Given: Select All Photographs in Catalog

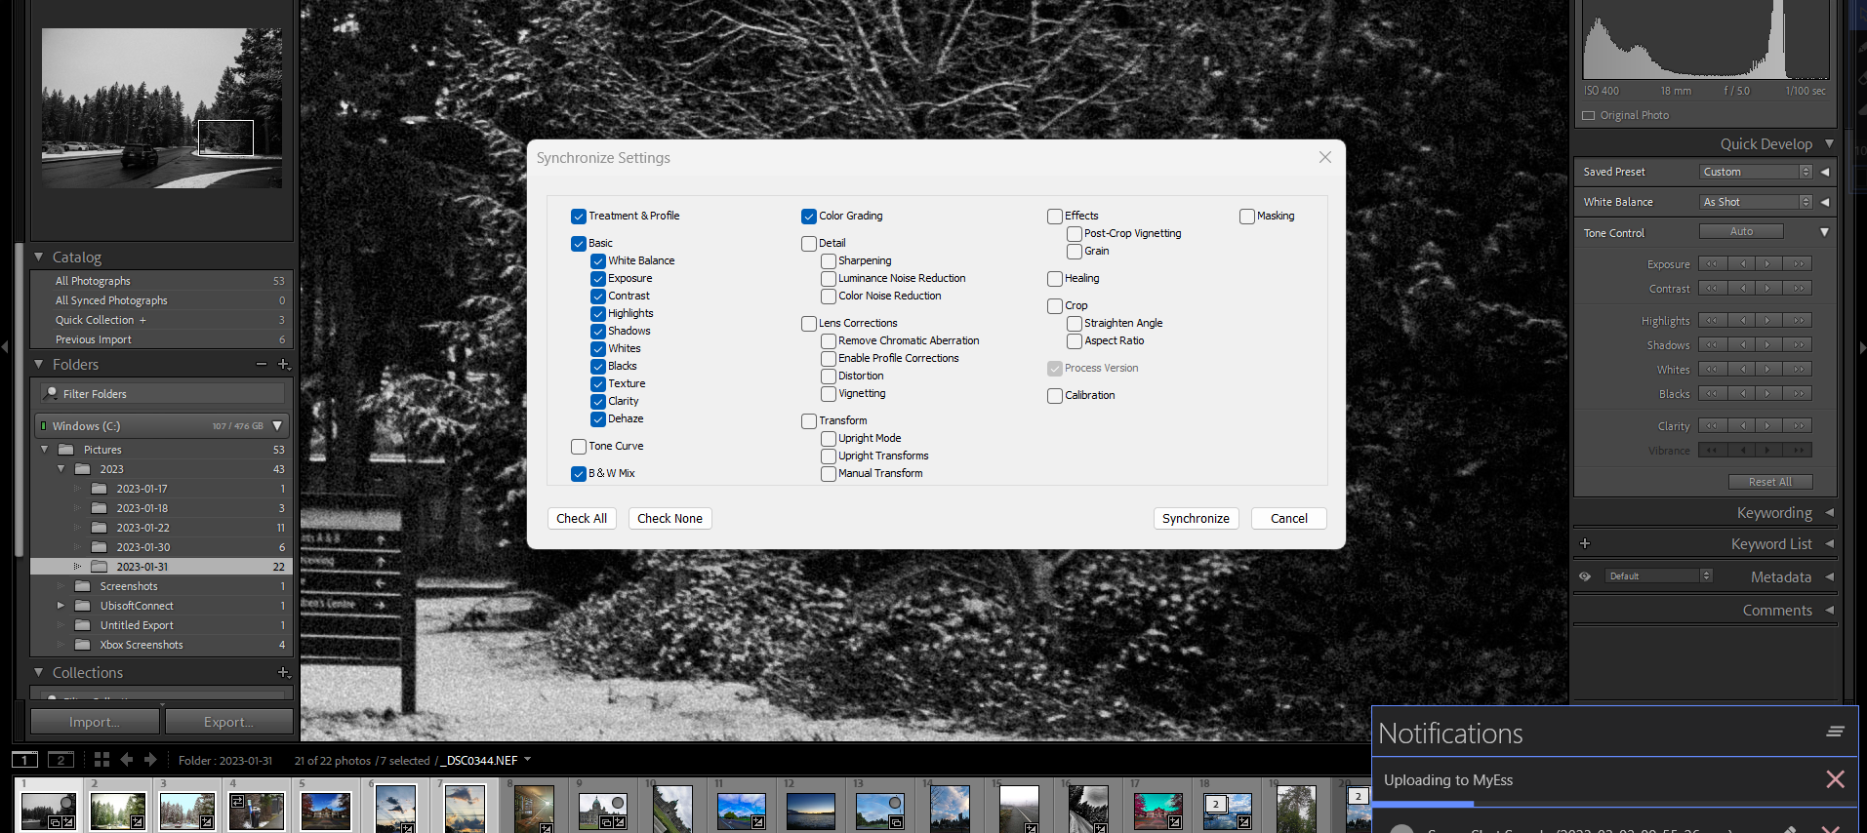Looking at the screenshot, I should 93,281.
